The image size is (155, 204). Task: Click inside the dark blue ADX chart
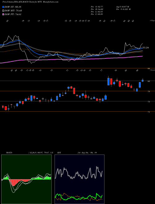pos(79,179)
